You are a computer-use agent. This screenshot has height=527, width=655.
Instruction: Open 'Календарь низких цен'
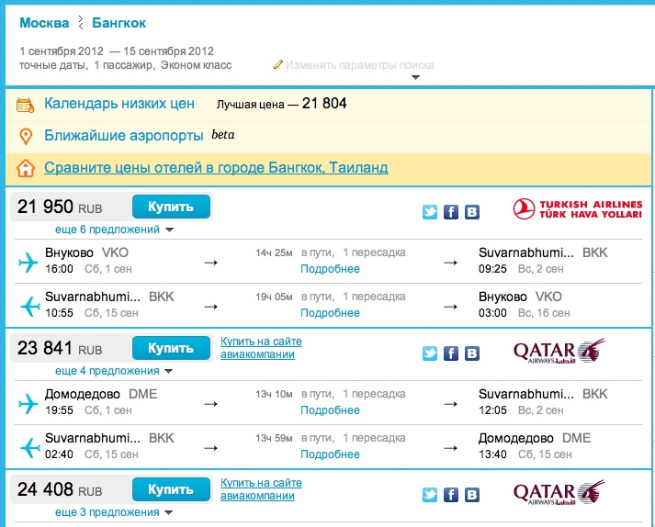click(x=119, y=103)
